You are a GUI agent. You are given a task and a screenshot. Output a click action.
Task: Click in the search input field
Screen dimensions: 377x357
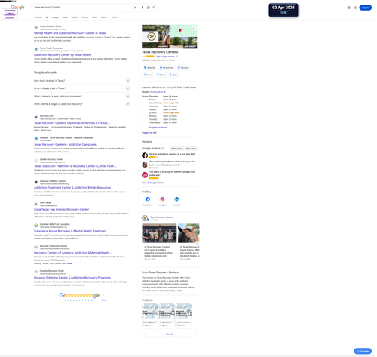click(x=83, y=8)
